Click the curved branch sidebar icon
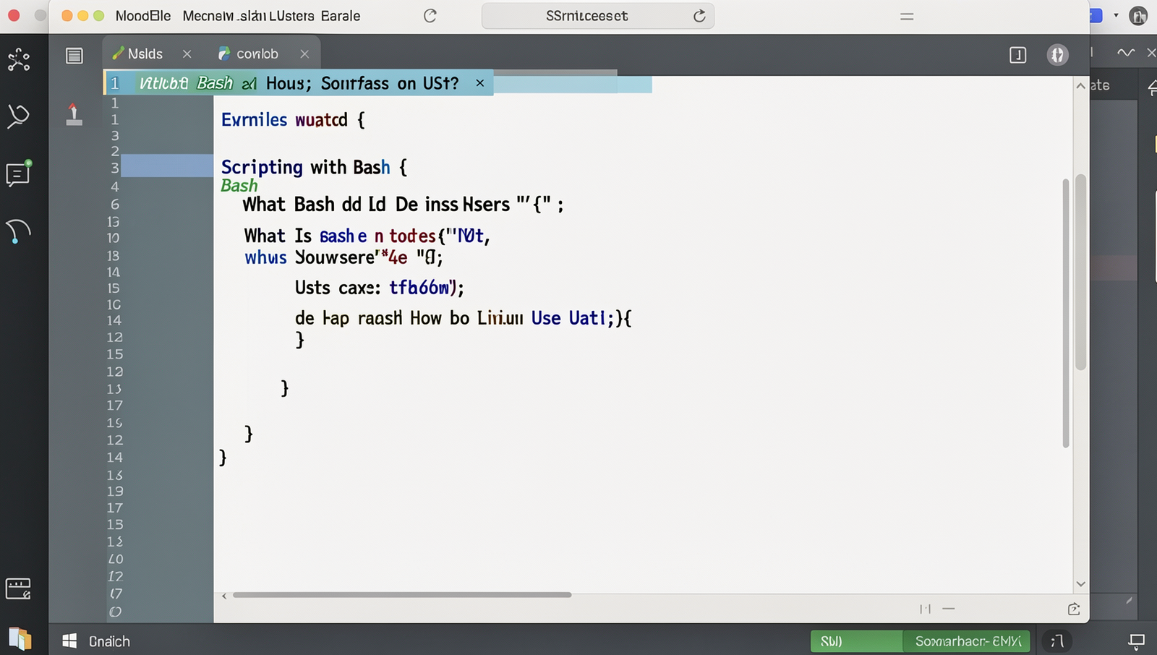Image resolution: width=1157 pixels, height=655 pixels. pyautogui.click(x=18, y=231)
